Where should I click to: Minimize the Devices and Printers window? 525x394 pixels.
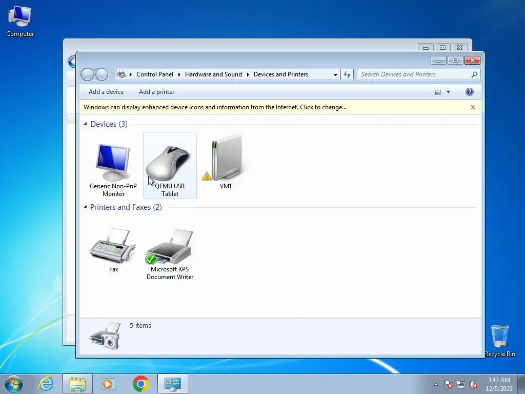[438, 61]
